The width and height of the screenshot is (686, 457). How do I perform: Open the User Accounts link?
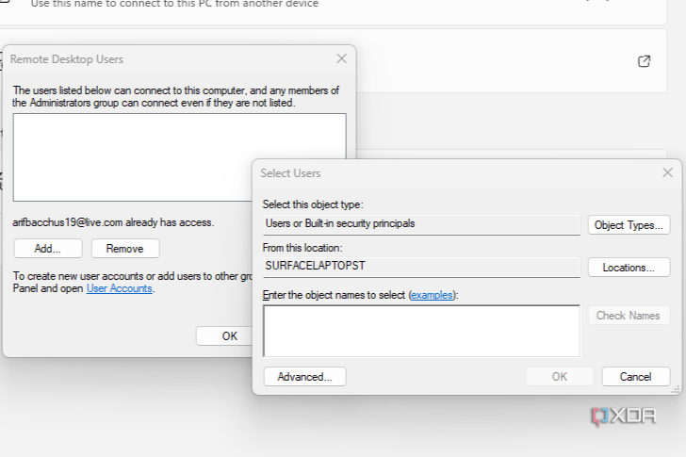120,289
